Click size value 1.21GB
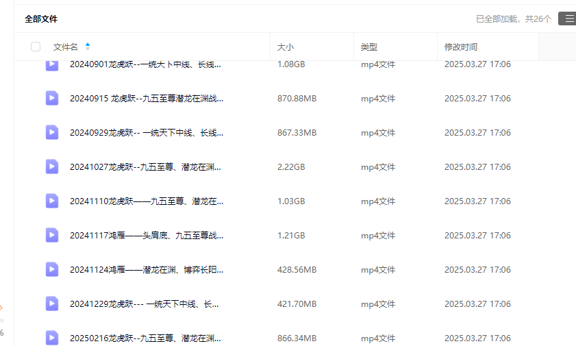The width and height of the screenshot is (576, 346). (291, 236)
